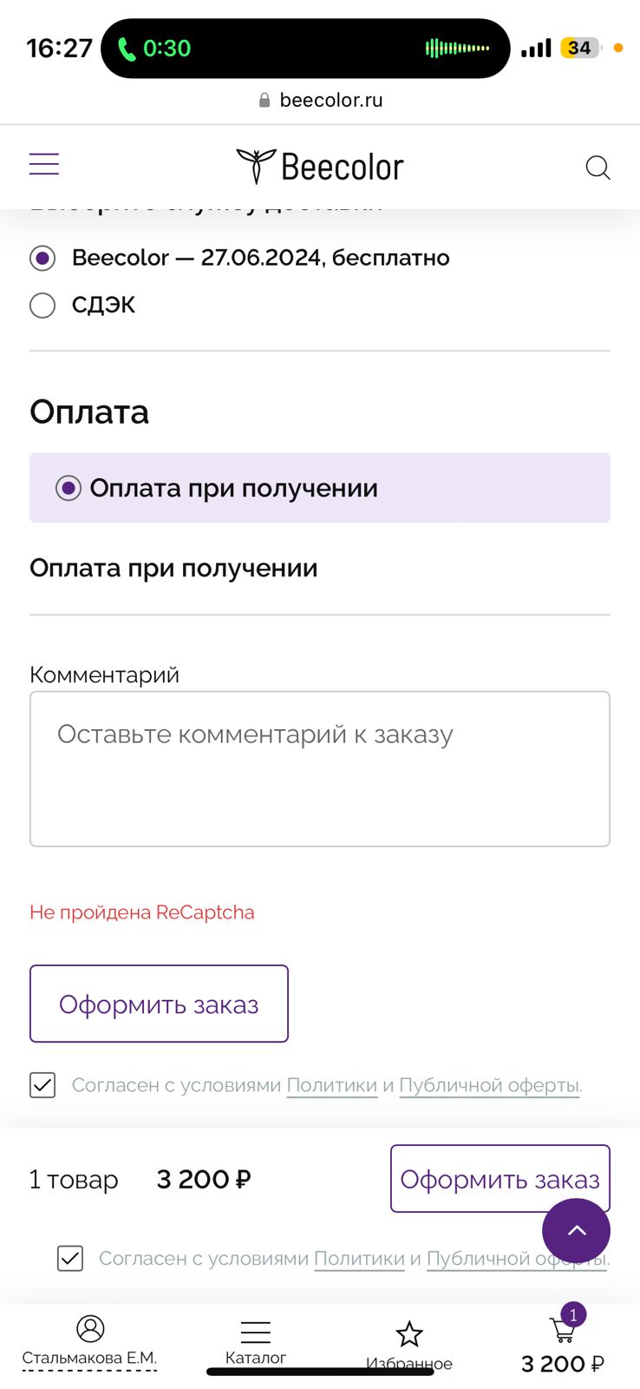Screen dimensions: 640x1389
Task: Open the shopping cart icon
Action: click(x=563, y=1330)
